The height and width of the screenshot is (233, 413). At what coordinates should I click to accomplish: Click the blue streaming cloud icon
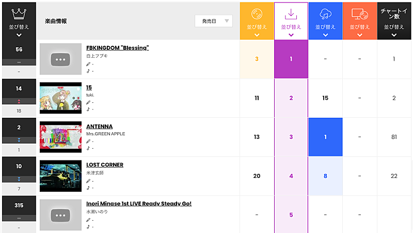[325, 14]
